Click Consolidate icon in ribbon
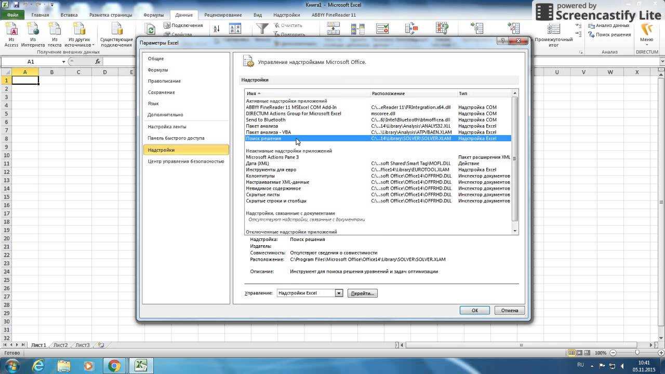 click(411, 29)
